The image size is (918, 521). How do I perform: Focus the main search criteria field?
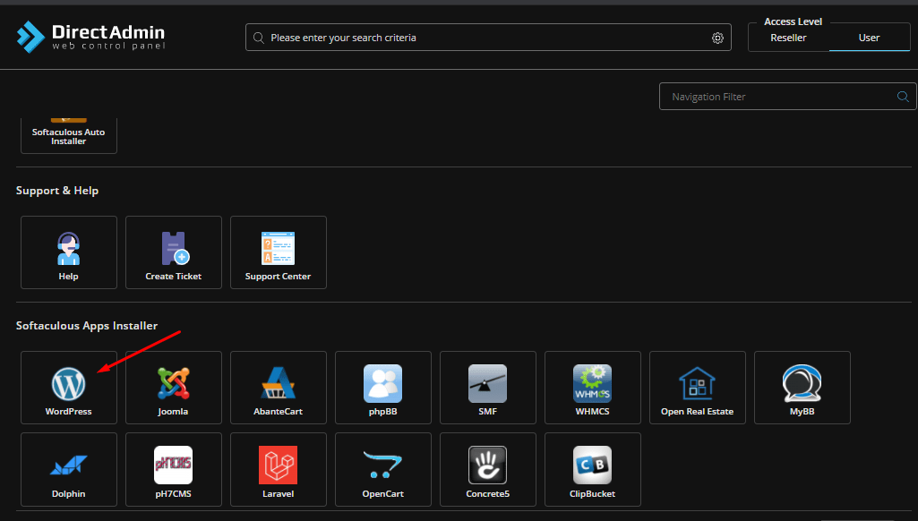point(488,38)
